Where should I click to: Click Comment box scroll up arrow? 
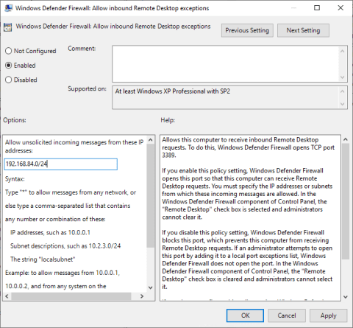[x=343, y=51]
